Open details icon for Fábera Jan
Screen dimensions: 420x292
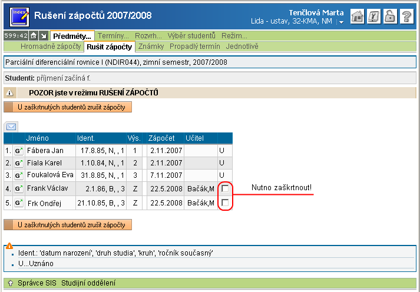tap(18, 151)
